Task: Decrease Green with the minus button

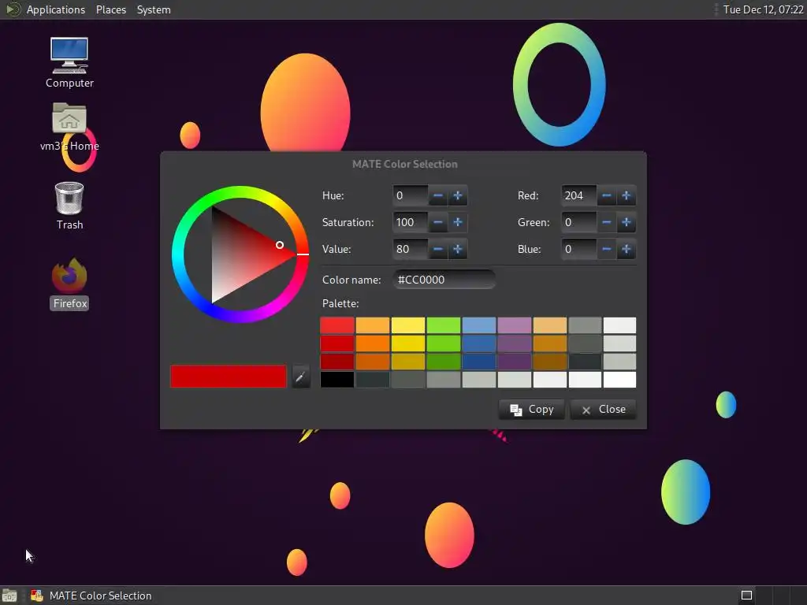Action: 607,223
